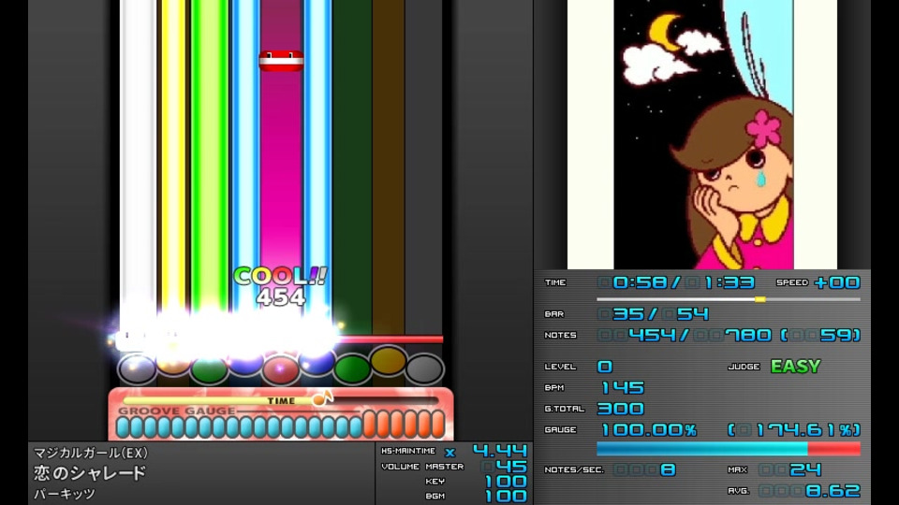Click the current BAR value 35
The image size is (899, 505).
pyautogui.click(x=627, y=314)
